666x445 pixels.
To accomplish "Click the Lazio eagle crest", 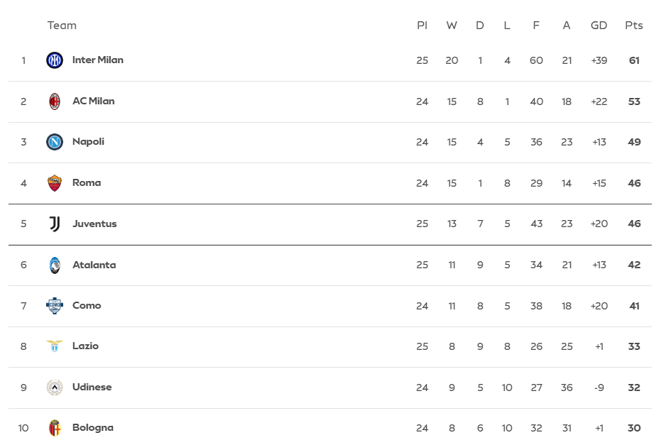I will tap(55, 346).
